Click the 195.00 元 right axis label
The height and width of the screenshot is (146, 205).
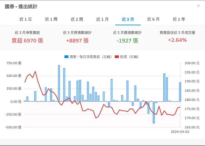click(192, 72)
